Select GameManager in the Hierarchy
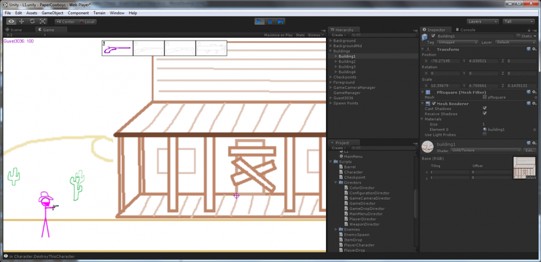The width and height of the screenshot is (541, 262). pos(347,93)
